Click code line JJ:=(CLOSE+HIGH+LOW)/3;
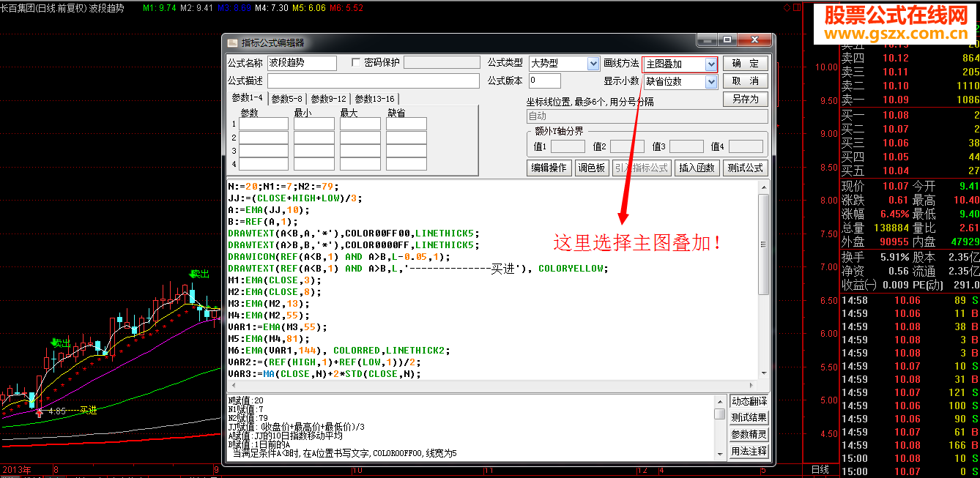Screen dimensions: 980x478 [295, 198]
